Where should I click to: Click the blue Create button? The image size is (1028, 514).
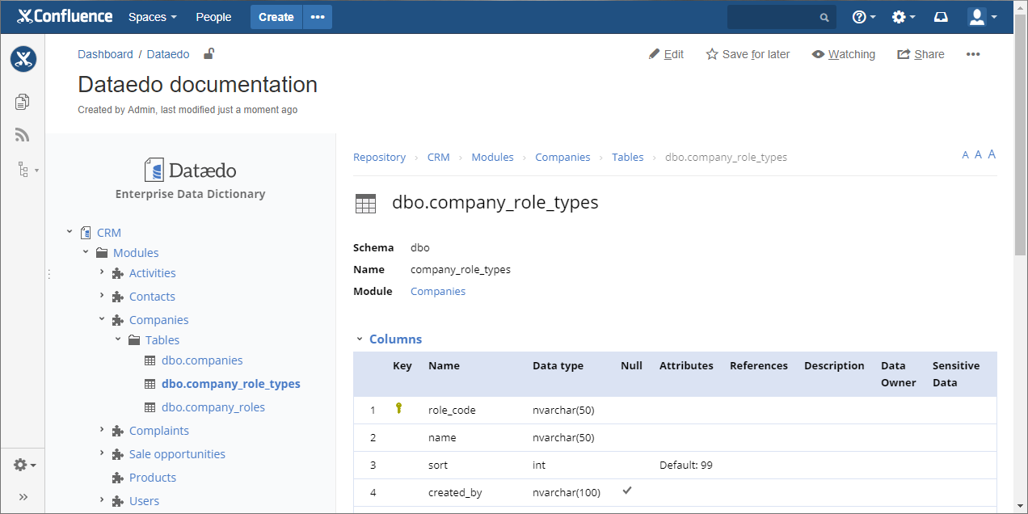pos(276,17)
